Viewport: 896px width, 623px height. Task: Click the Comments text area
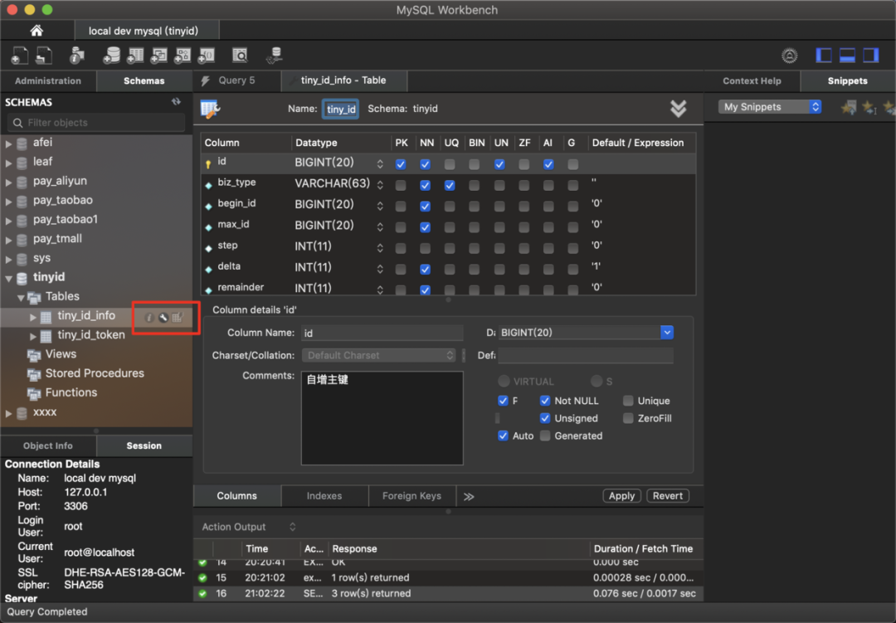[x=382, y=418]
